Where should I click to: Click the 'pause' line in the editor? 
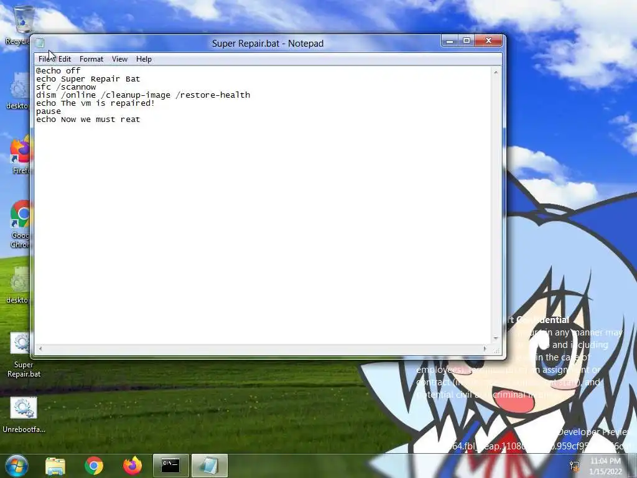(49, 111)
